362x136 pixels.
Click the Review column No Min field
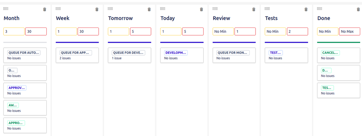click(223, 31)
